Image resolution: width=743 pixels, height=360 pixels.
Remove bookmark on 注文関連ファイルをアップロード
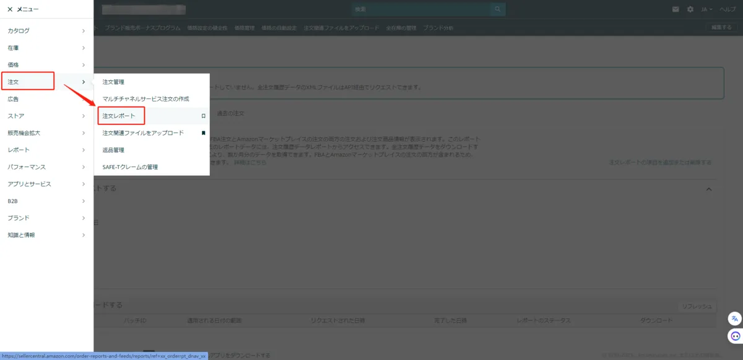point(203,133)
